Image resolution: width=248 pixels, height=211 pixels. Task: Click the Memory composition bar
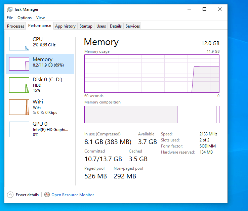coord(152,115)
